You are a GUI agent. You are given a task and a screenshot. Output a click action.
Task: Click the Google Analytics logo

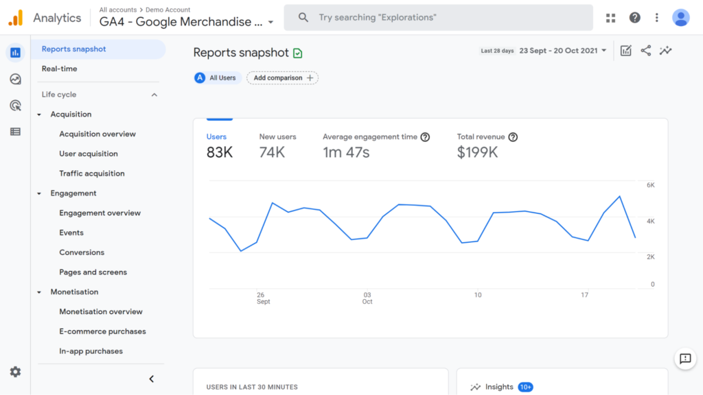(x=16, y=18)
